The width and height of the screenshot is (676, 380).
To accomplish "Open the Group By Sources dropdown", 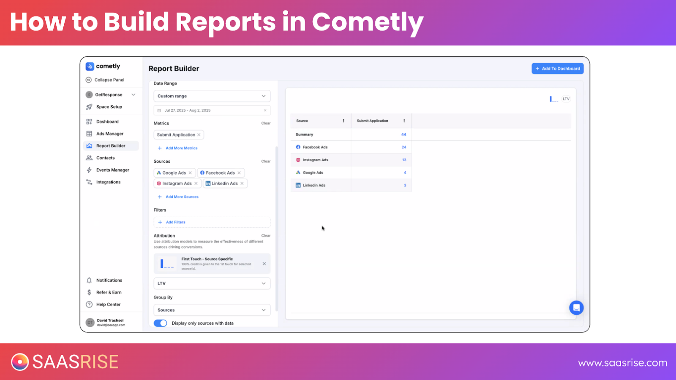I will click(212, 310).
